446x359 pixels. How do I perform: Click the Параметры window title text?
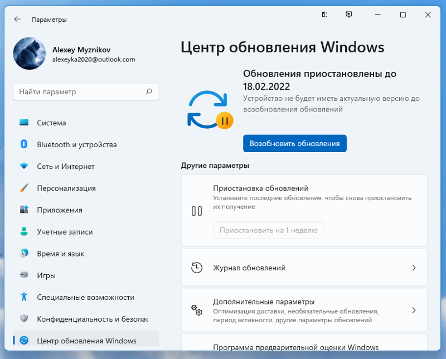coord(49,20)
